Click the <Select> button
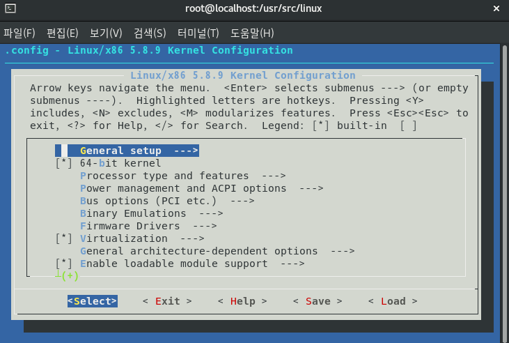509x343 pixels. (93, 301)
